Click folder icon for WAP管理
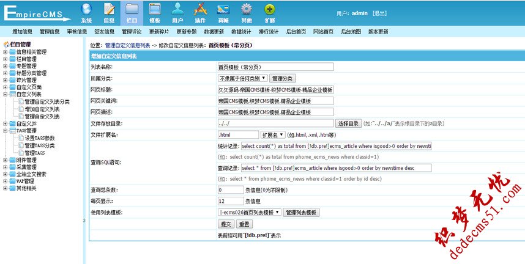The height and width of the screenshot is (264, 525). point(13,181)
